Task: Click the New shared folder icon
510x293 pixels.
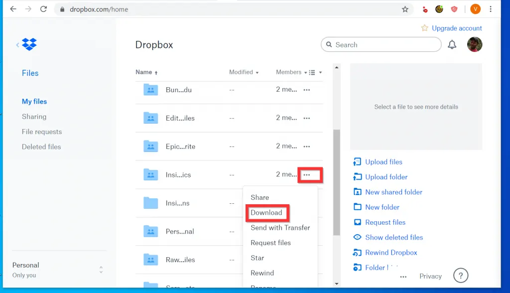Action: pyautogui.click(x=357, y=192)
